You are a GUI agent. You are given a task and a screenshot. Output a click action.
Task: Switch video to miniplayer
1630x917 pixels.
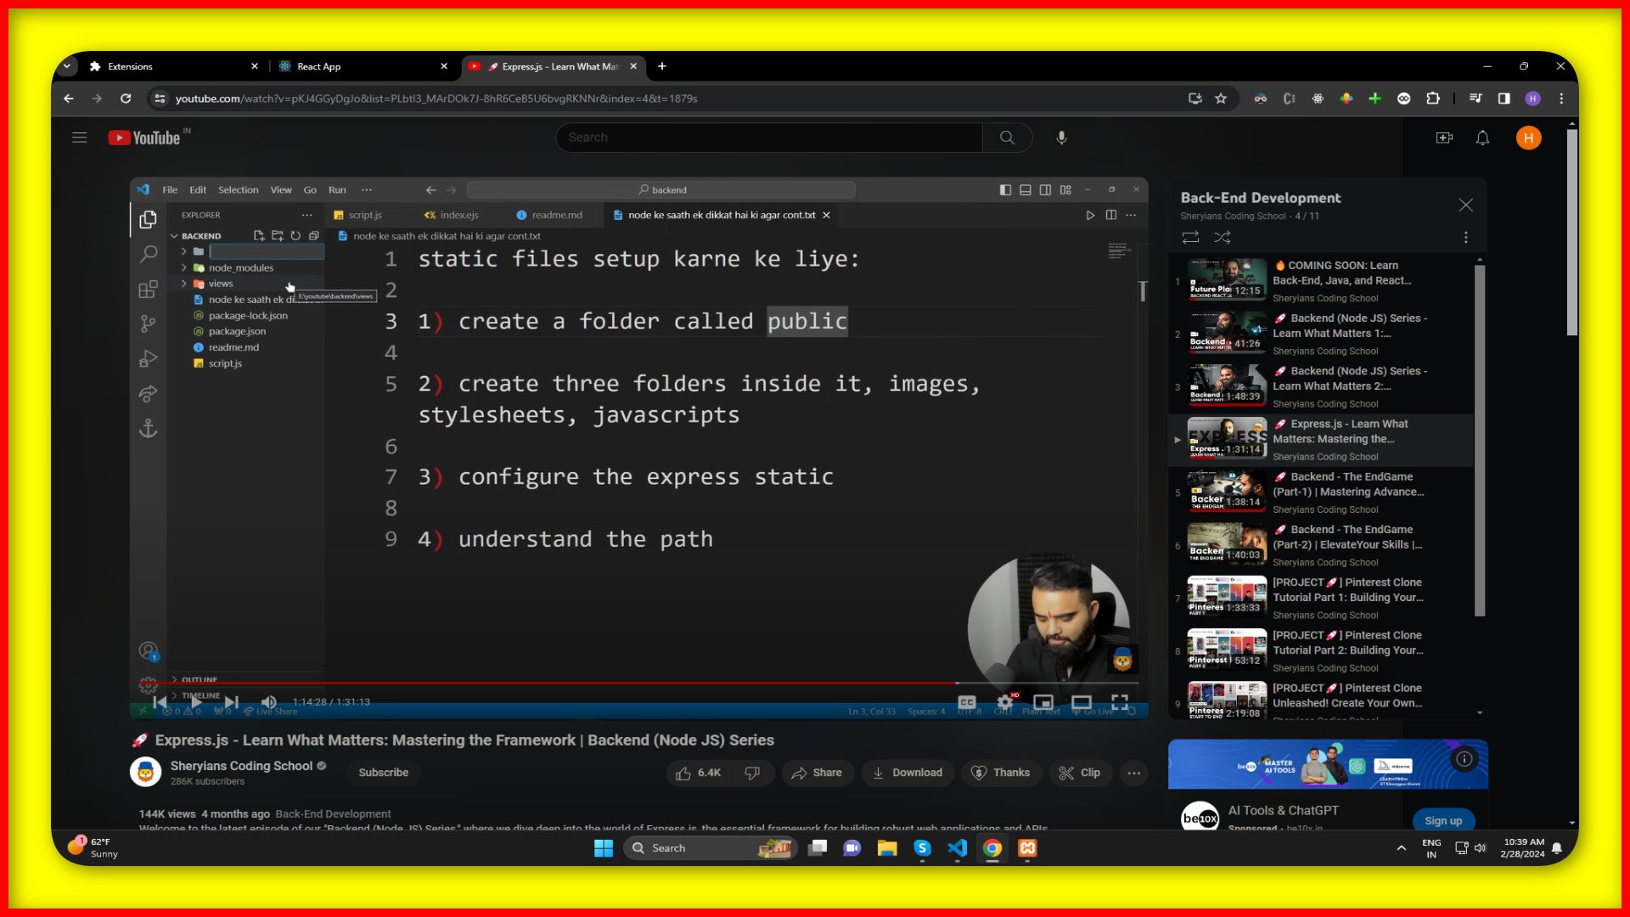pyautogui.click(x=1043, y=702)
